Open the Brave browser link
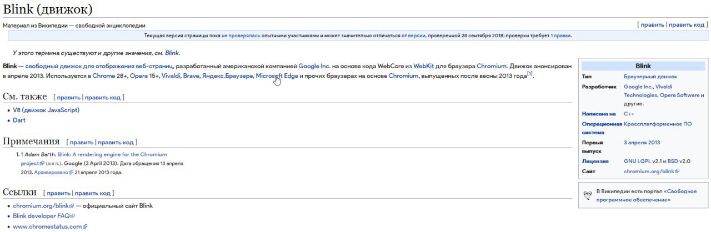The height and width of the screenshot is (232, 711). [x=191, y=75]
